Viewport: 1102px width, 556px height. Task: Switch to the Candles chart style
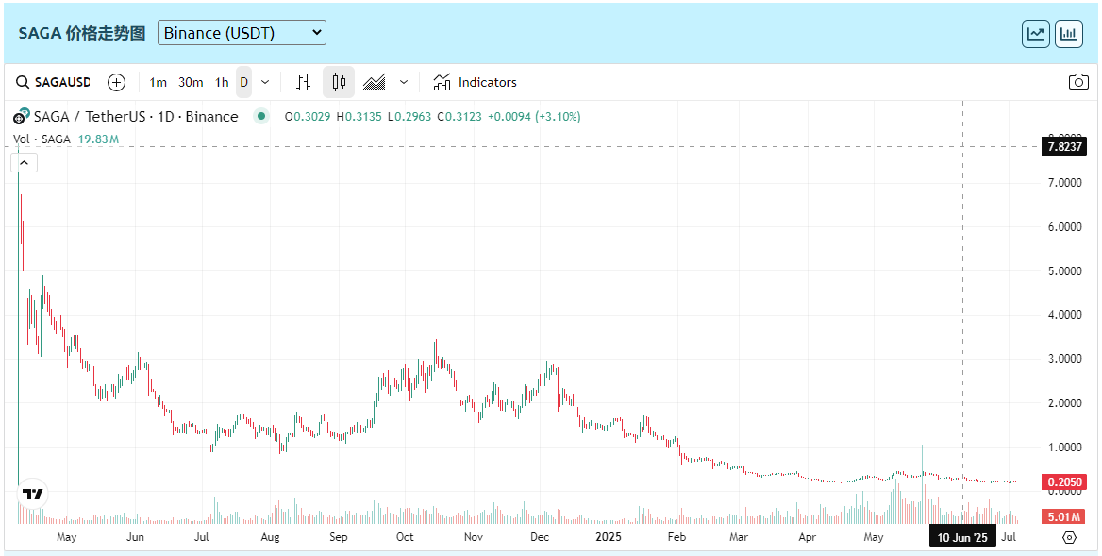pyautogui.click(x=339, y=82)
